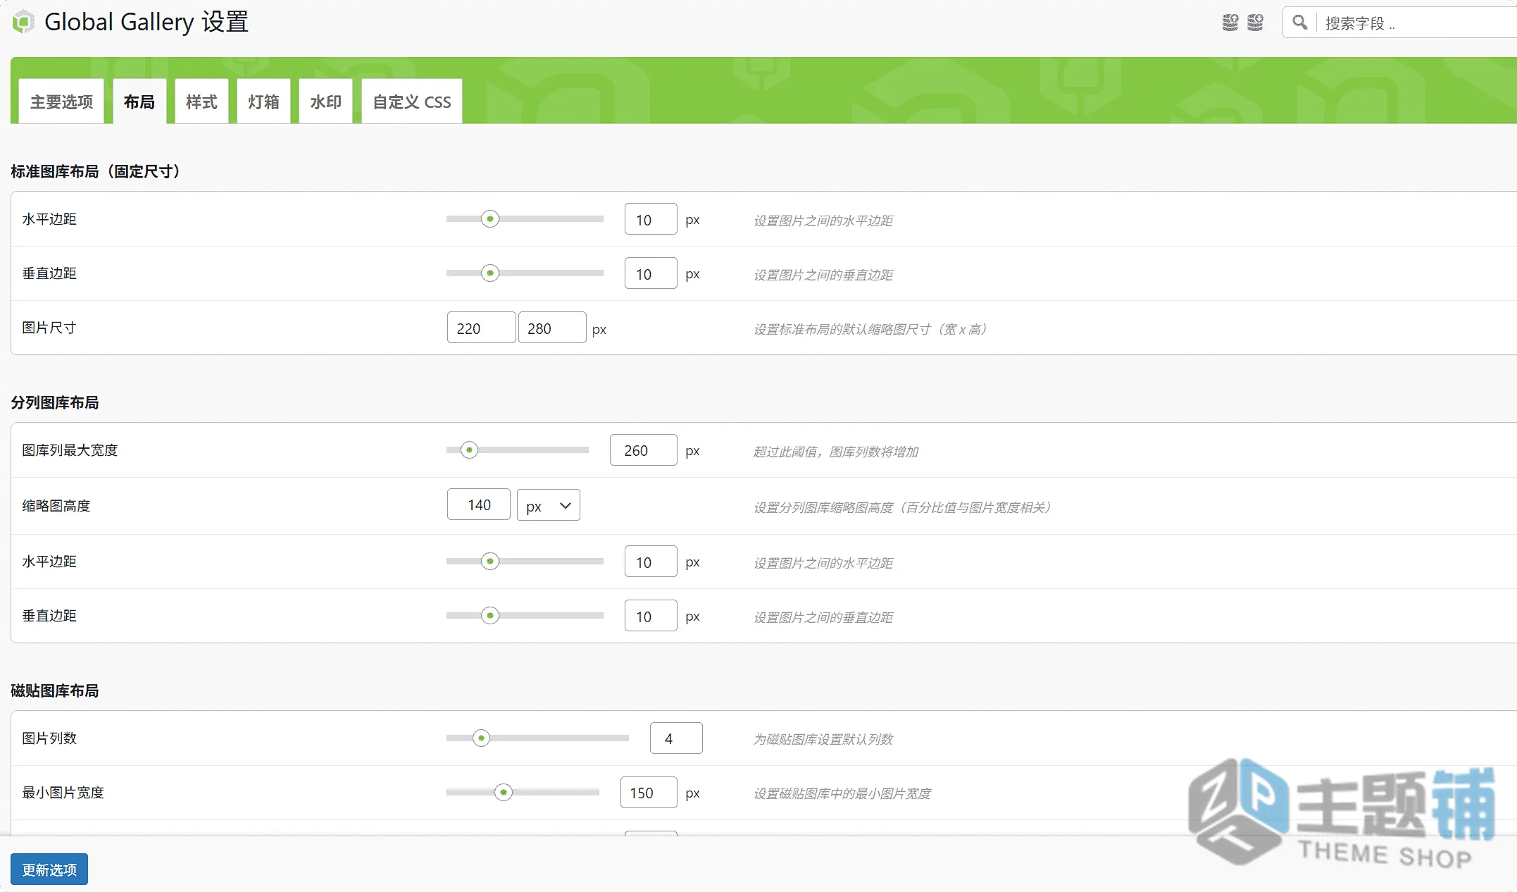Go to the 灯箱 tab
The image size is (1517, 892).
(x=263, y=101)
